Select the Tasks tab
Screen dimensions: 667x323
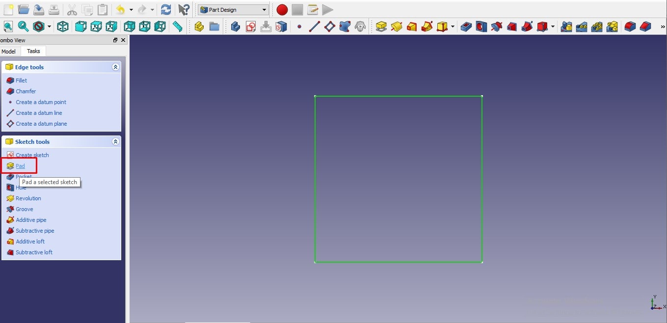(33, 51)
